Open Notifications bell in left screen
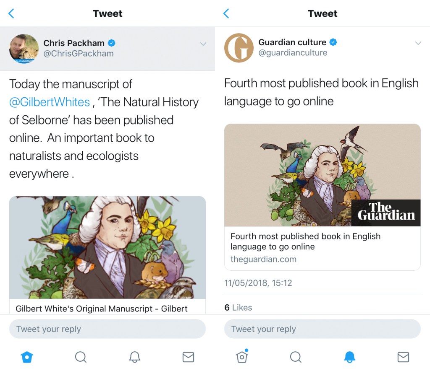This screenshot has height=376, width=430. point(134,357)
